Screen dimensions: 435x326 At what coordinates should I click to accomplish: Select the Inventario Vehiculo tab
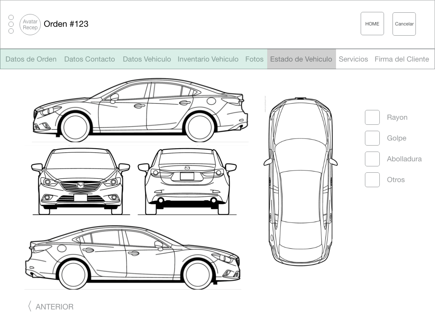click(x=208, y=59)
